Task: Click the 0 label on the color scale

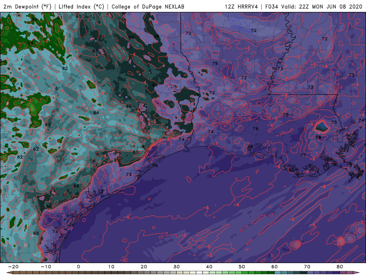Action: 78,267
